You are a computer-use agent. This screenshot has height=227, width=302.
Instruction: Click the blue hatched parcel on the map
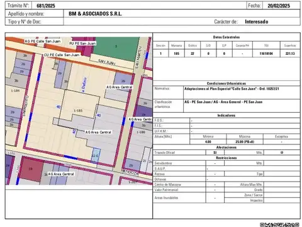(x=96, y=156)
